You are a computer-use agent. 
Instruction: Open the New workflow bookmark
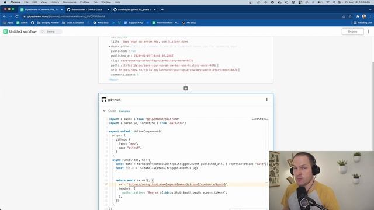pyautogui.click(x=165, y=23)
